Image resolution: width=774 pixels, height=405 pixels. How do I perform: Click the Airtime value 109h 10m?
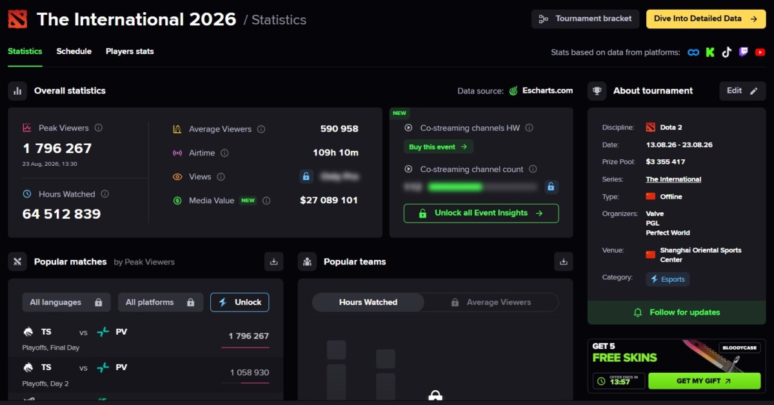tap(336, 153)
